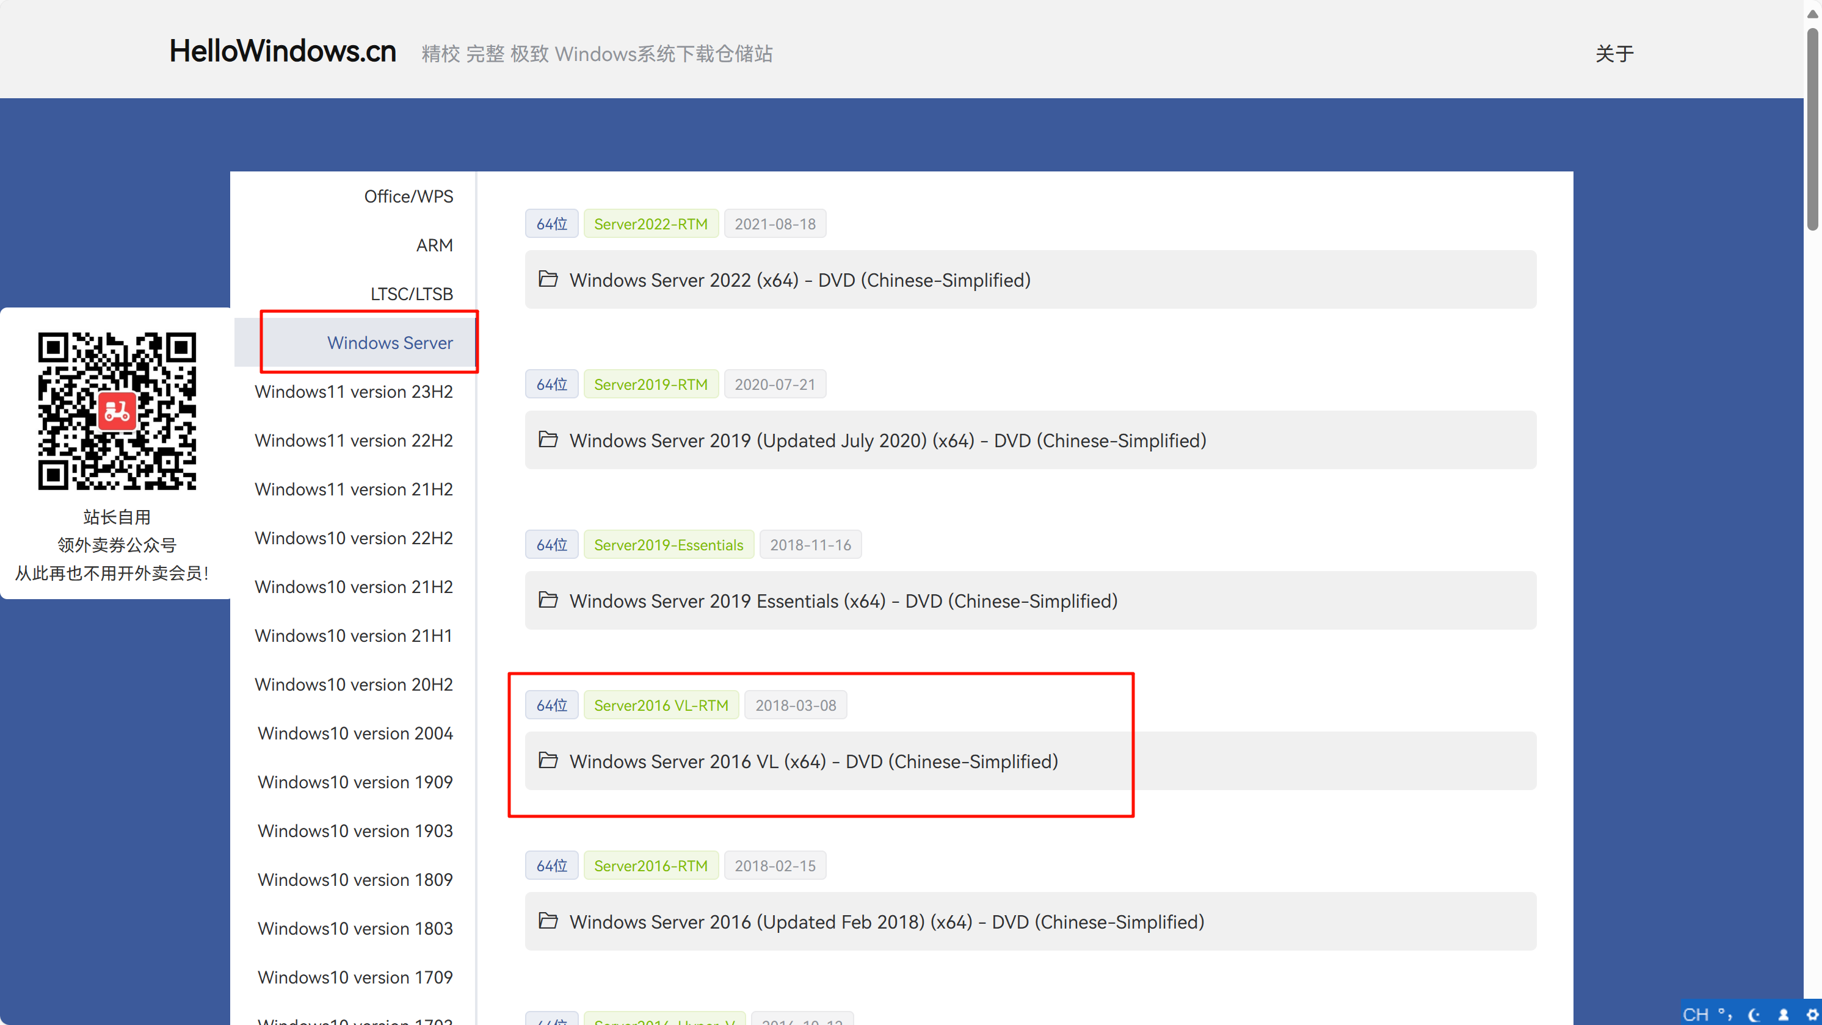
Task: Click 64位 tag next to Server2019-Essentials
Action: click(552, 544)
